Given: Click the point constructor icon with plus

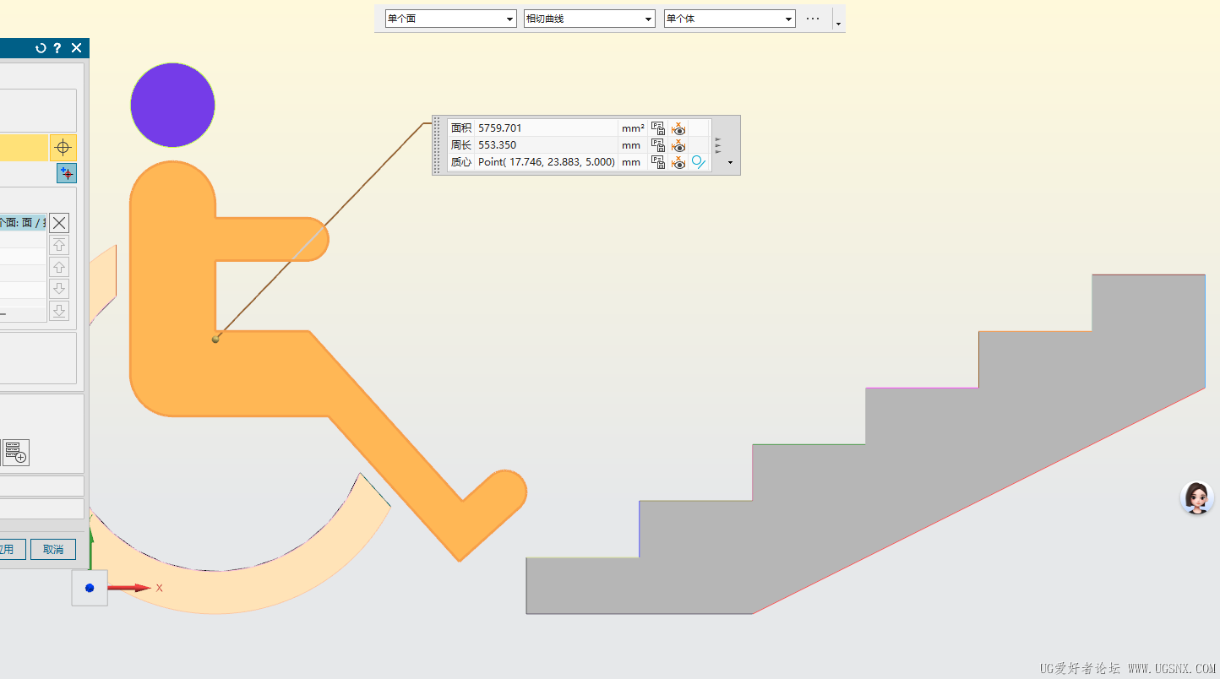Looking at the screenshot, I should [x=67, y=173].
